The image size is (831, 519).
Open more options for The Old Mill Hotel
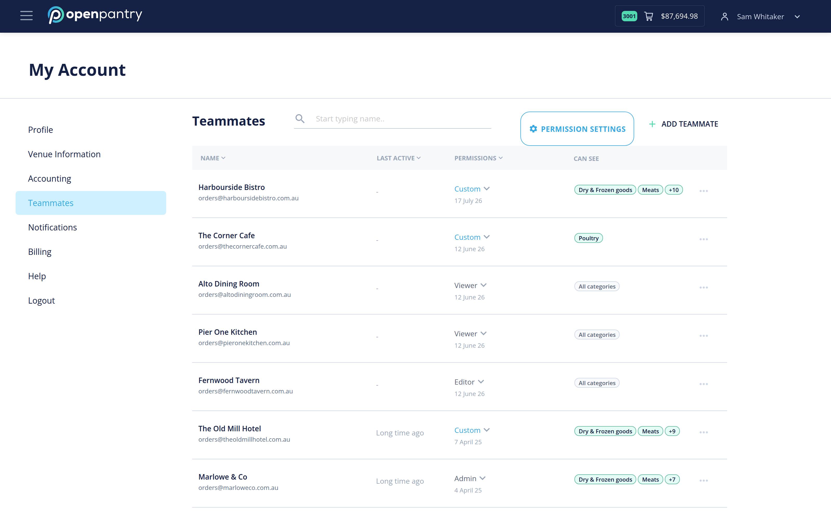tap(703, 433)
